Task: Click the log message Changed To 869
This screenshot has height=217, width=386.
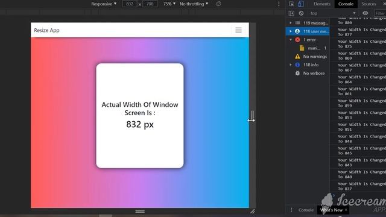Action: (362, 55)
